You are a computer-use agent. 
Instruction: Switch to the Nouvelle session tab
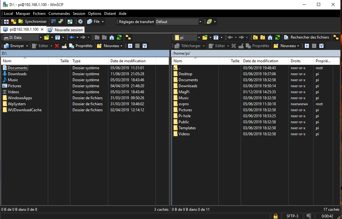pos(66,30)
